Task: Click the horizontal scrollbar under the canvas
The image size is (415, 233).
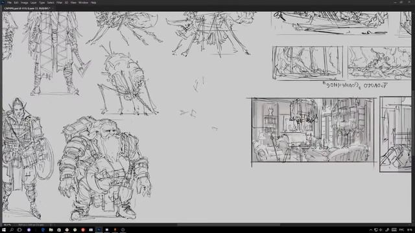Action: tap(228, 225)
